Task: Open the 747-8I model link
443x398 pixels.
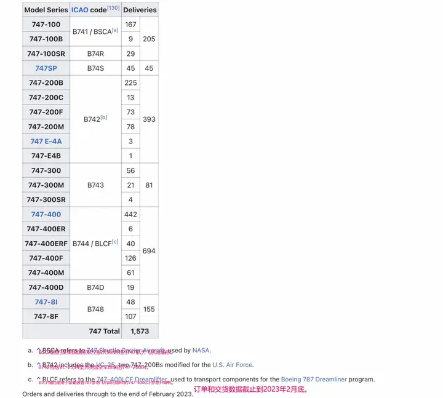Action: tap(46, 302)
